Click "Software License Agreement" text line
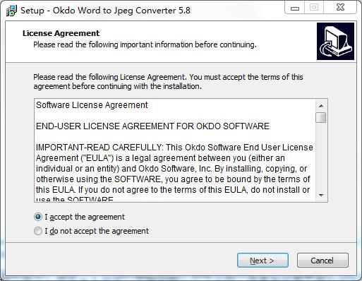Screen dimensions: 362x281 click(x=92, y=105)
